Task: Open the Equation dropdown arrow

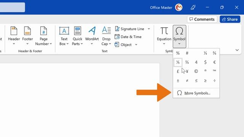Action: [164, 44]
